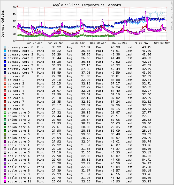Image resolution: width=174 pixels, height=185 pixels.
Task: Click the apple core 3 label
Action: coord(19,152)
